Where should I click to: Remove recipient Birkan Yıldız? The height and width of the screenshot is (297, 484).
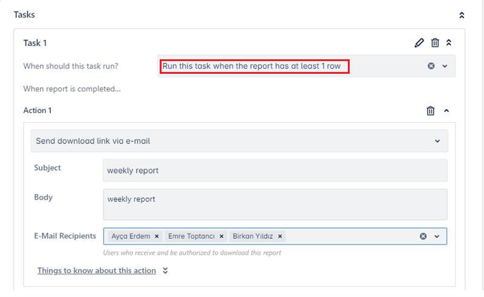click(280, 236)
